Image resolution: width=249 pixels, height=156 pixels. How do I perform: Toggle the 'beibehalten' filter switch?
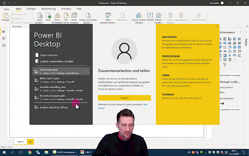point(222,103)
